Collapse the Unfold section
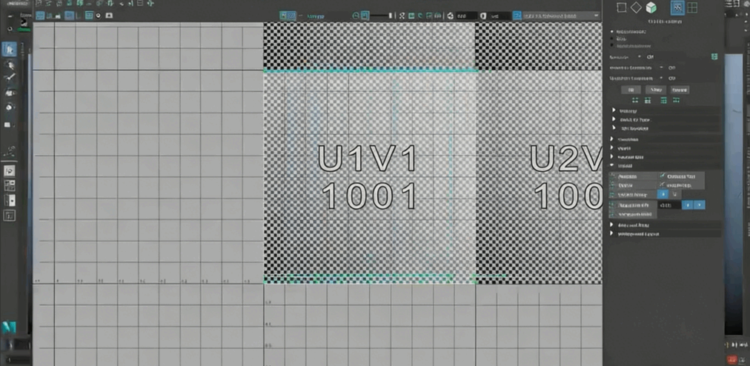The width and height of the screenshot is (750, 366). (614, 166)
